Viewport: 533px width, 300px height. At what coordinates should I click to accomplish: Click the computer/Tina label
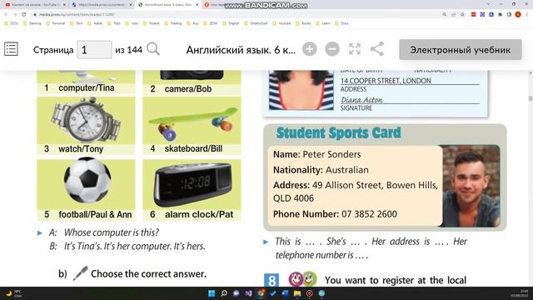tap(86, 87)
